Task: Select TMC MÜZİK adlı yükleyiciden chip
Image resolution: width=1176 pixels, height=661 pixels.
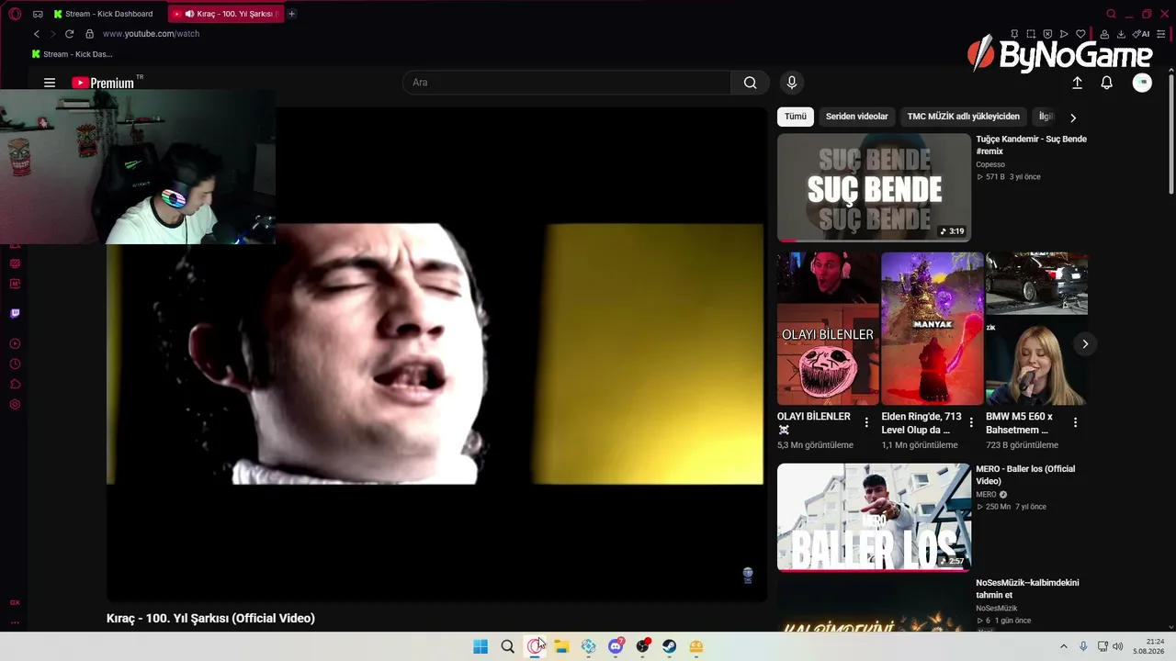Action: [x=964, y=117]
